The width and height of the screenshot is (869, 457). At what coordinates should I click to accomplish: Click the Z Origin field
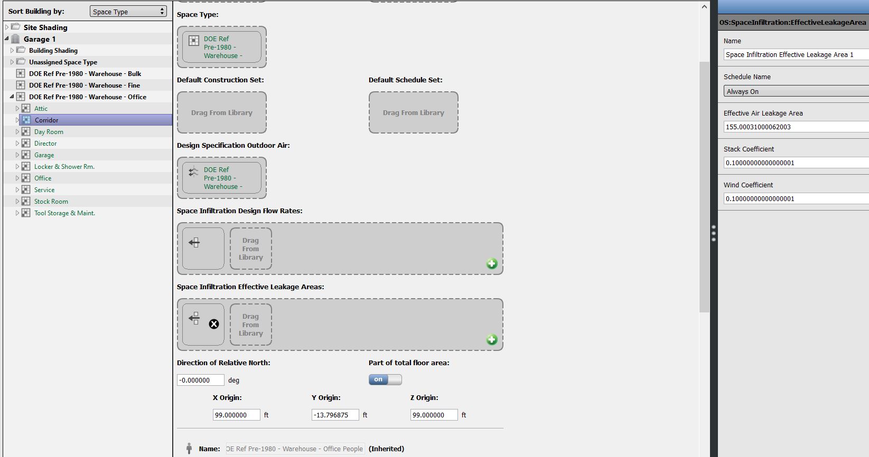tap(434, 415)
